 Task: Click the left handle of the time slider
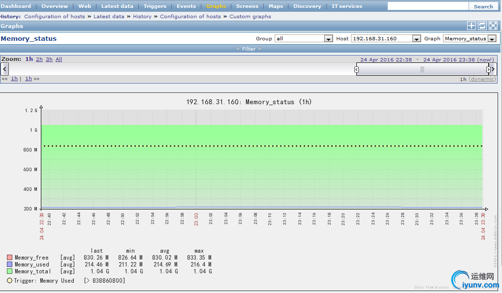pos(357,70)
